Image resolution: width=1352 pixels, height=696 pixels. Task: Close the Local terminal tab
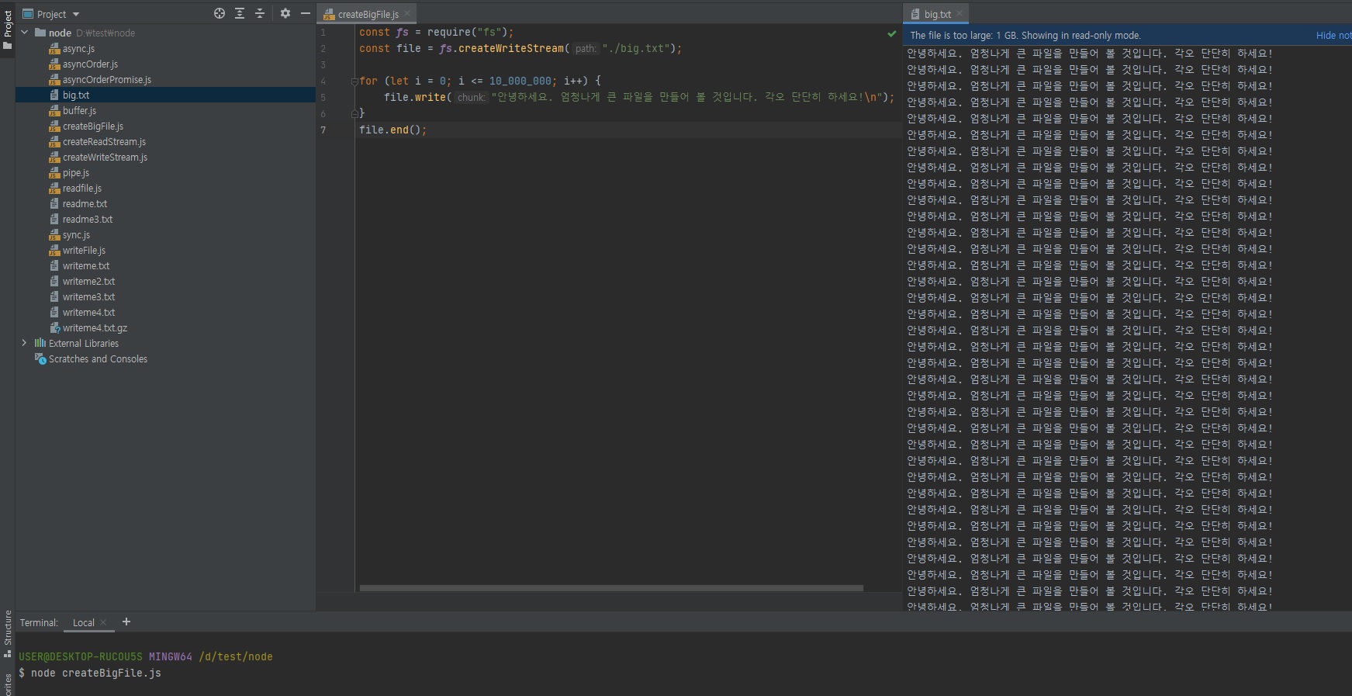104,622
